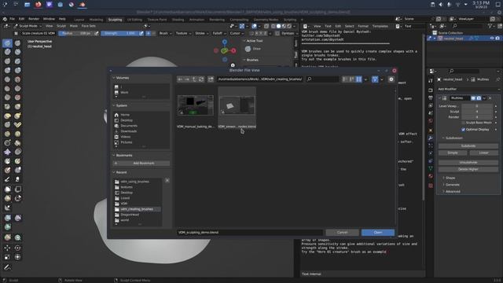Screen dimensions: 503x283
Task: Open Firefox from the top panel
Action: pyautogui.click(x=39, y=4)
